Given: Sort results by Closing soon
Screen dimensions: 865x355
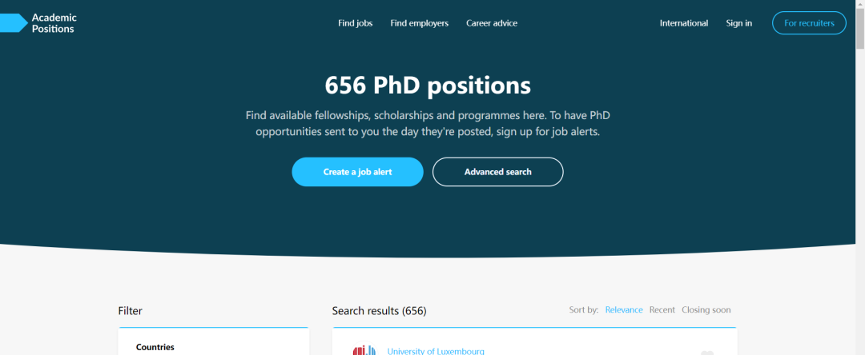Looking at the screenshot, I should click(706, 309).
